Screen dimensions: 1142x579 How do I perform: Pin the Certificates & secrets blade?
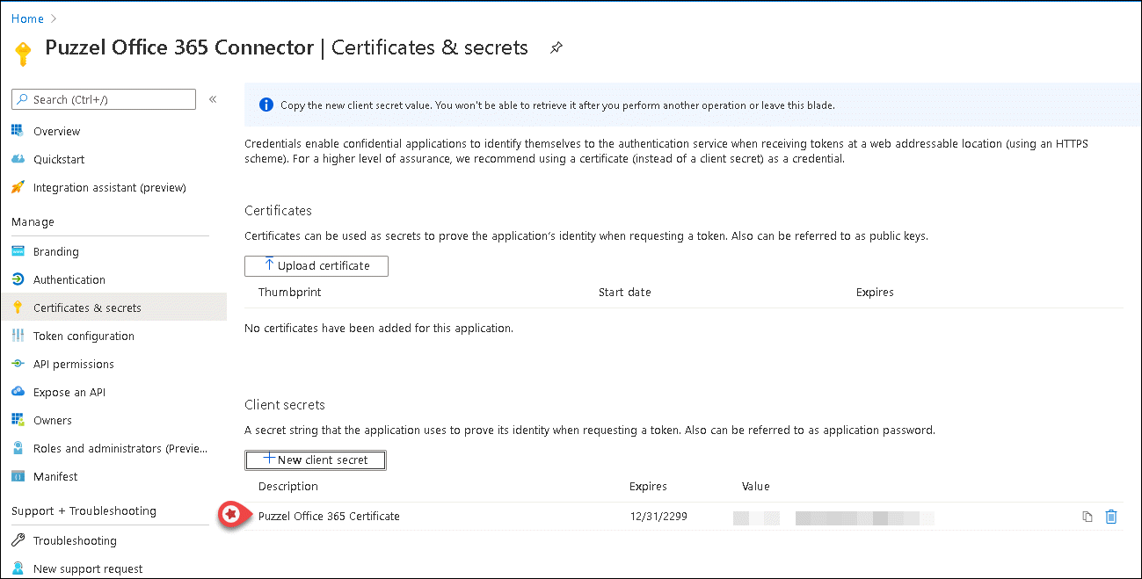tap(556, 48)
